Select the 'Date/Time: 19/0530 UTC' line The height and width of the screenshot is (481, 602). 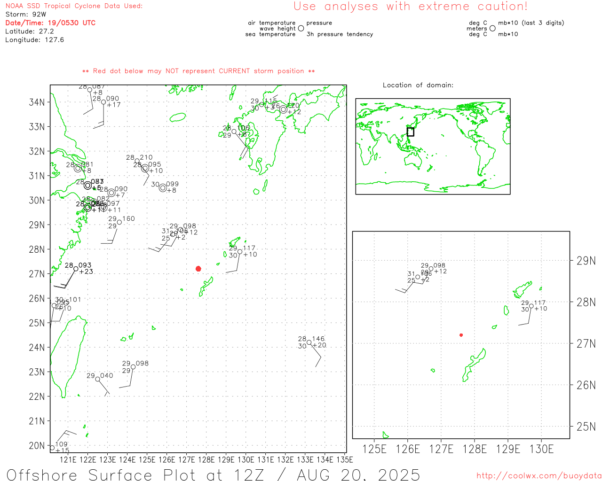coord(50,23)
